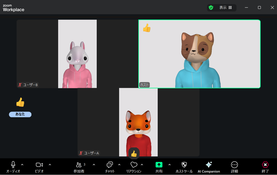Click the ユーザーB name label
The height and width of the screenshot is (175, 277).
click(x=30, y=85)
